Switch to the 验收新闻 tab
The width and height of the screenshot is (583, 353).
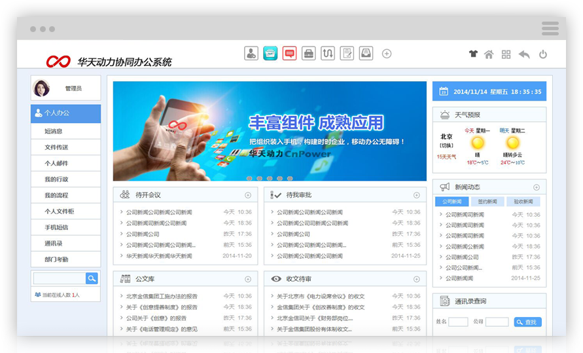coord(523,202)
